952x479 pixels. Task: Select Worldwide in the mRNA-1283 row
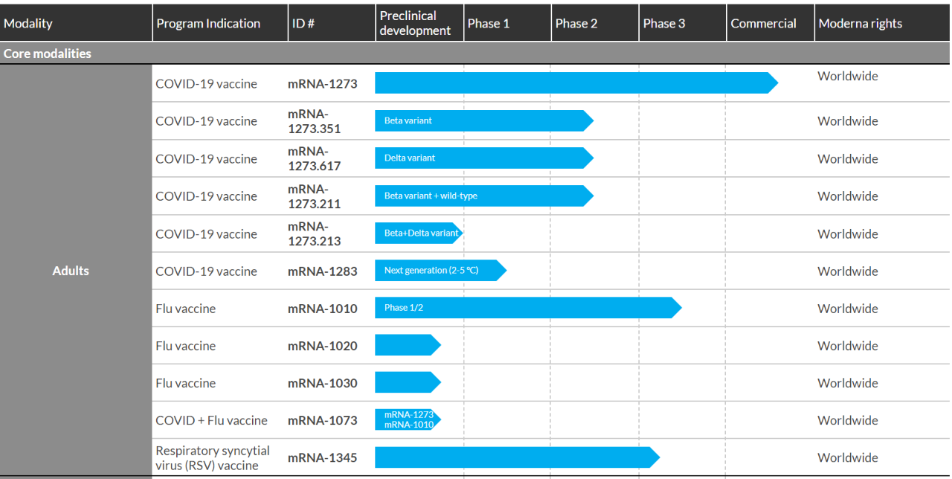pyautogui.click(x=848, y=271)
